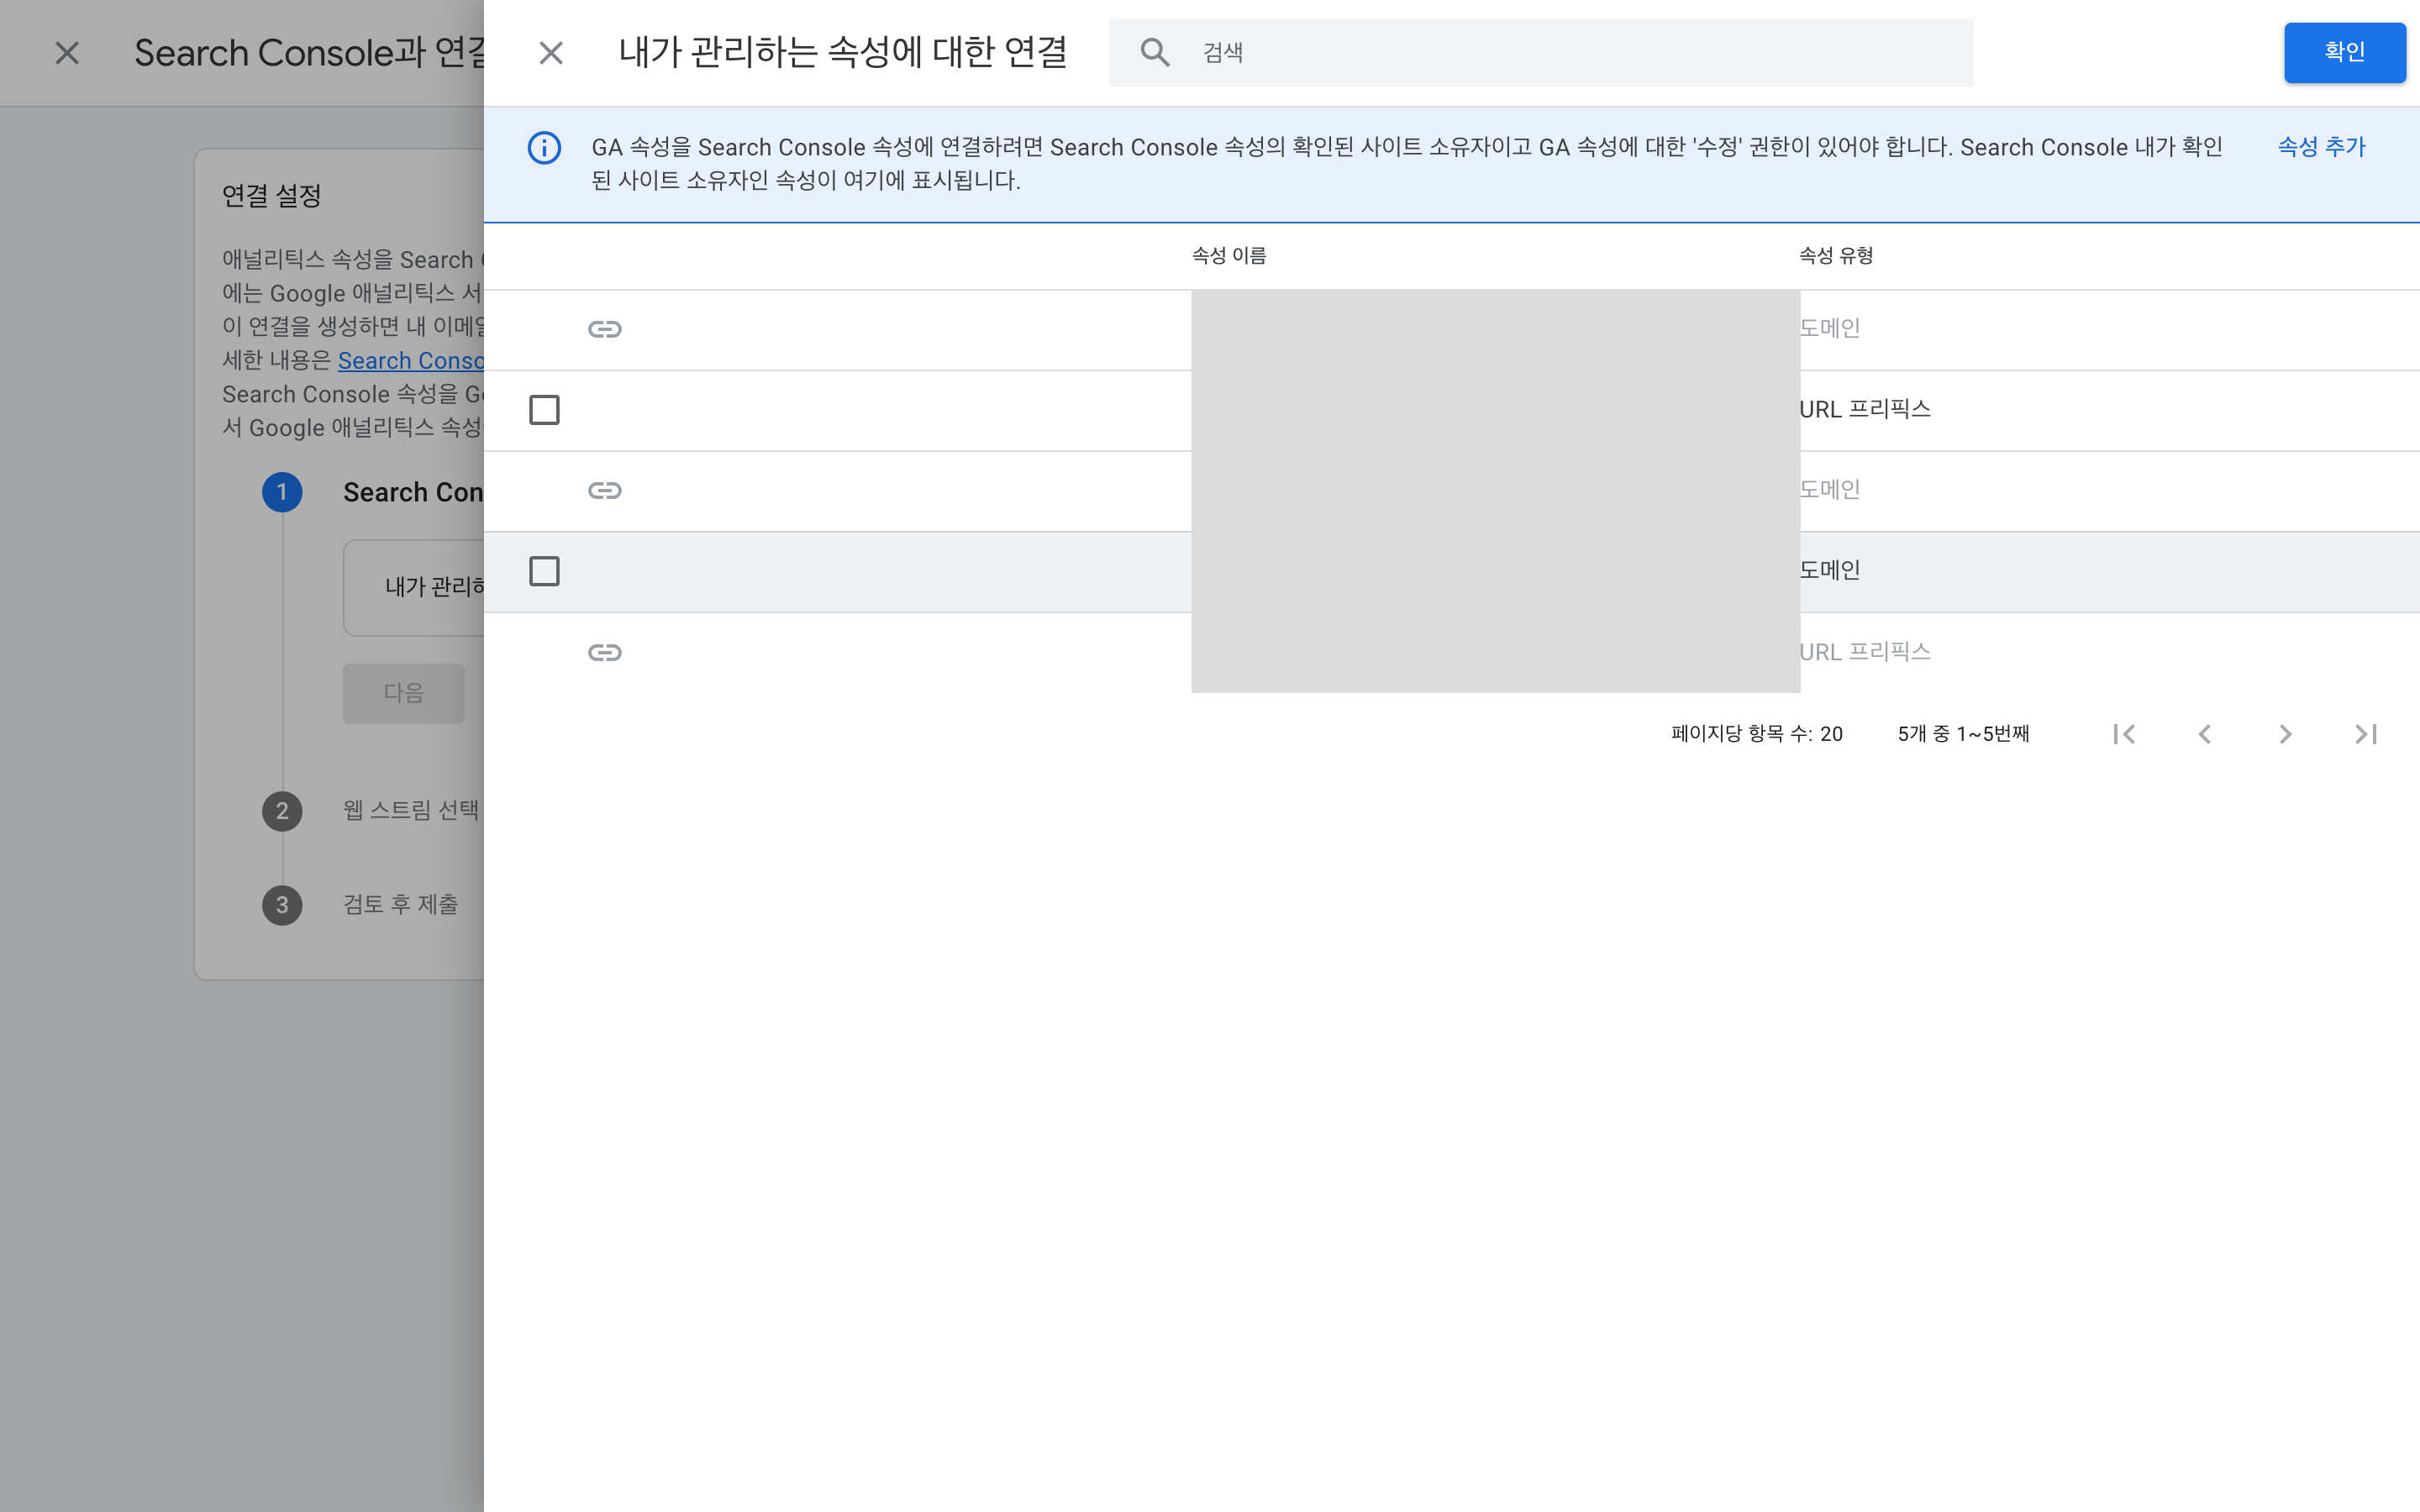Check the box in the highlighted 도메인 row
The image size is (2420, 1512).
[x=544, y=571]
